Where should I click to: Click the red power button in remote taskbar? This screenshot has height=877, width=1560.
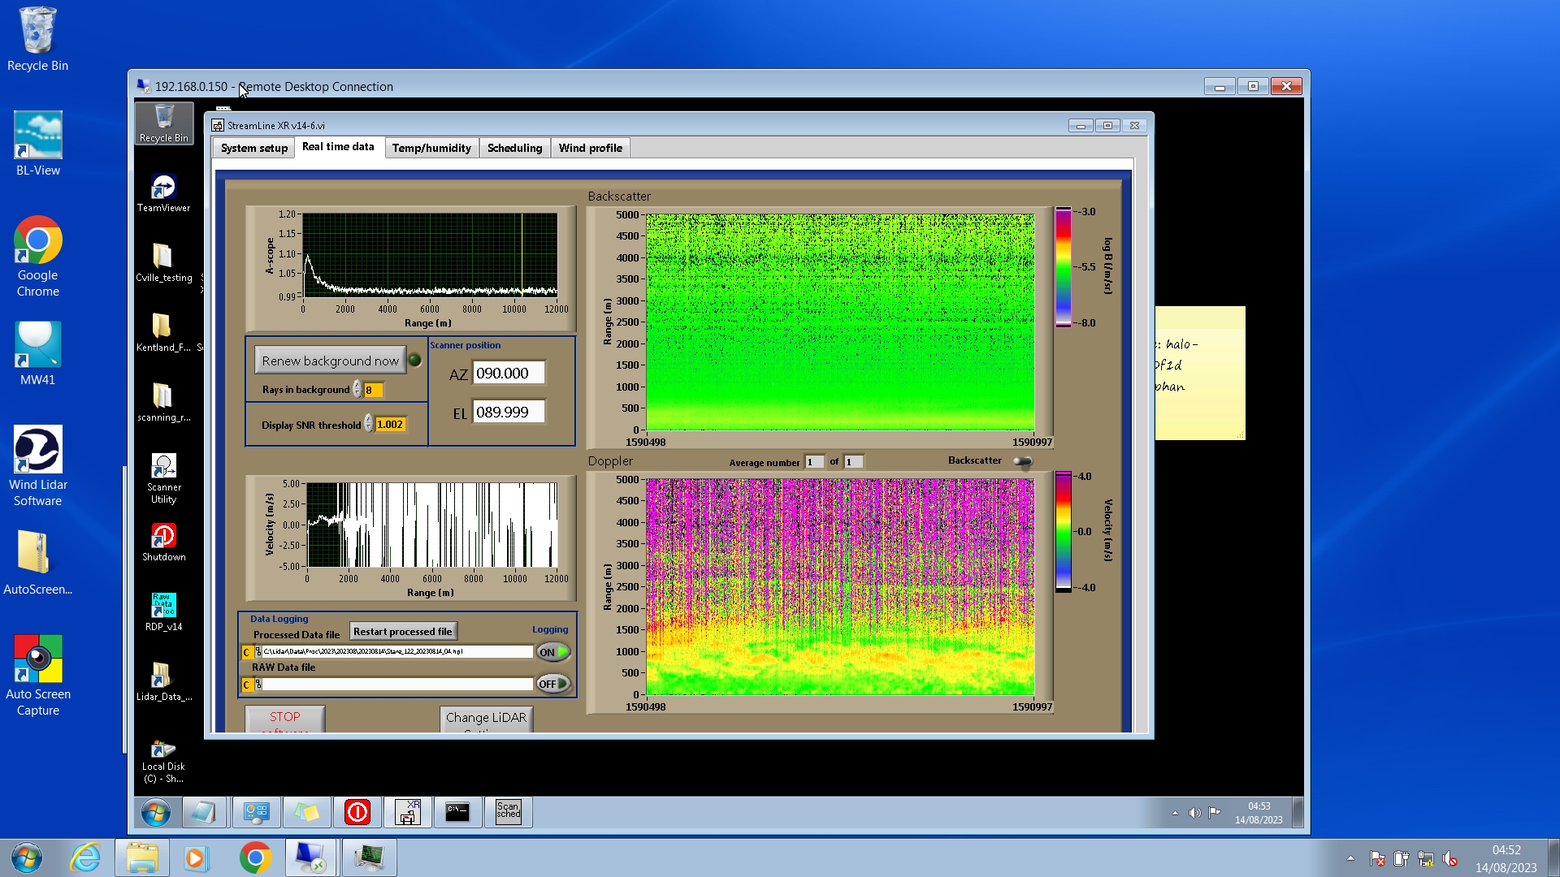click(357, 811)
